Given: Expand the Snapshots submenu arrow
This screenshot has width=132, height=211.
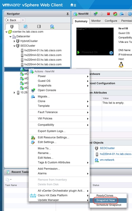Looking at the screenshot, I should point(88,86).
